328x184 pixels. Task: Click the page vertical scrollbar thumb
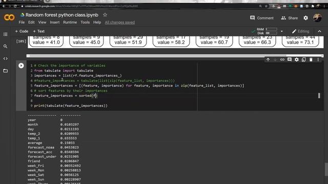[x=326, y=169]
